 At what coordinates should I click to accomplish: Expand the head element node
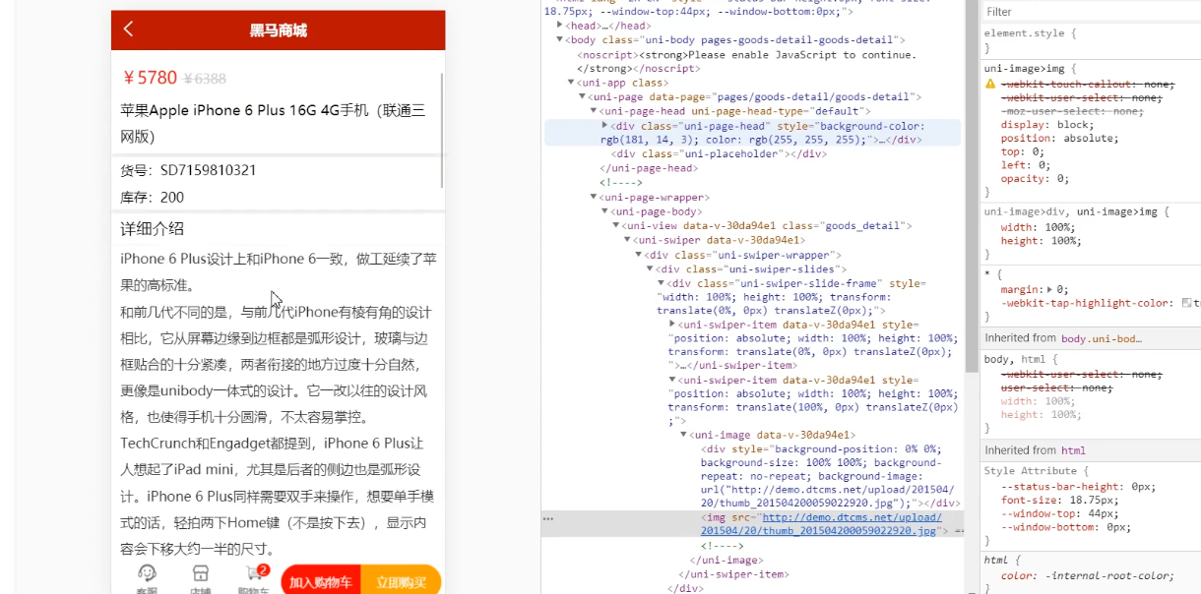coord(560,26)
